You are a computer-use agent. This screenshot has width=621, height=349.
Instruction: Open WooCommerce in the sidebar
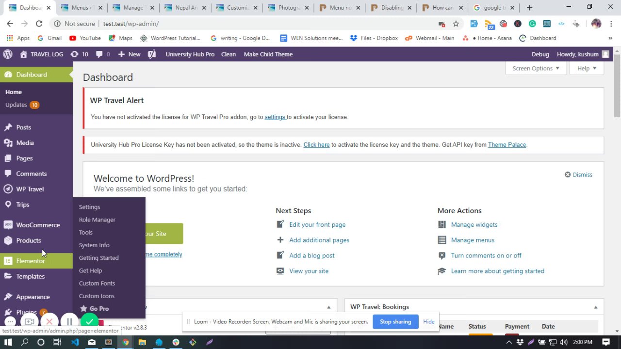36,225
